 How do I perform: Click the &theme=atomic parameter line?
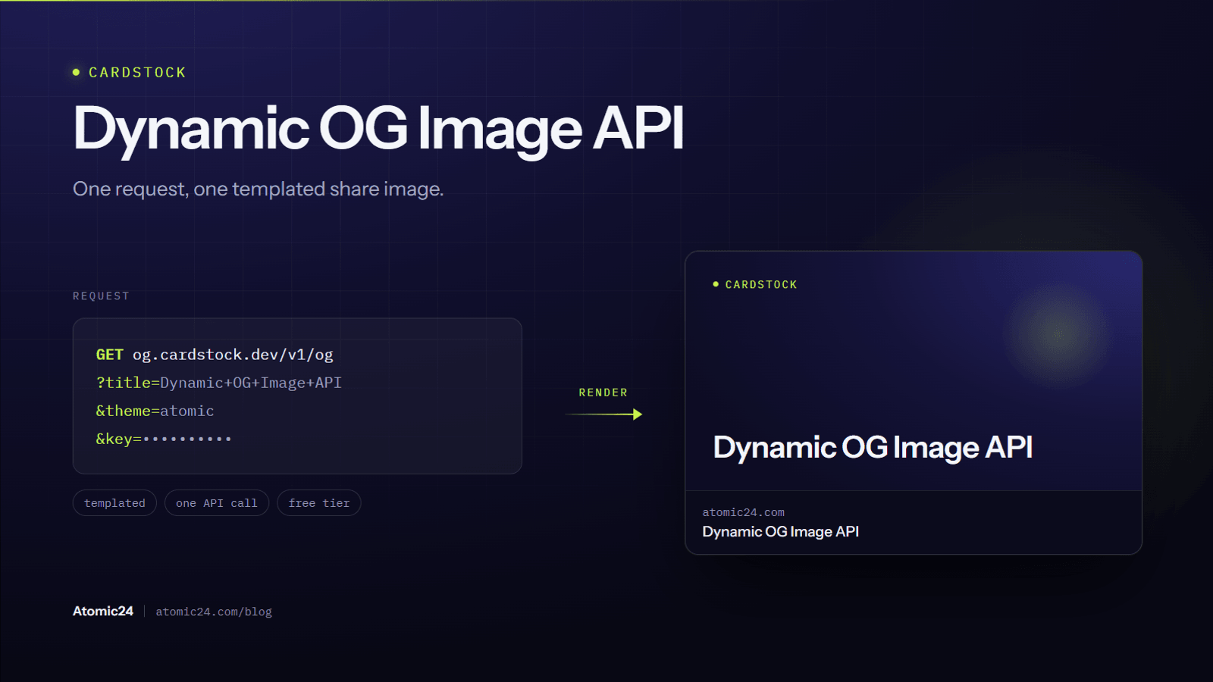pyautogui.click(x=155, y=411)
